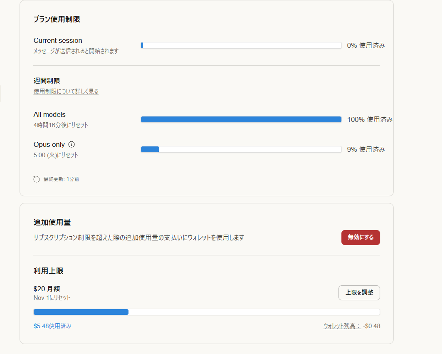Click the Current session usage progress bar

(x=241, y=45)
